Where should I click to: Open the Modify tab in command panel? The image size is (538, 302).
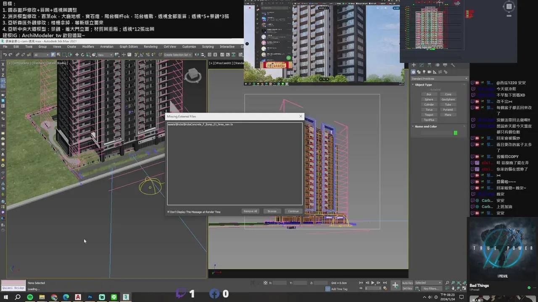pyautogui.click(x=422, y=65)
